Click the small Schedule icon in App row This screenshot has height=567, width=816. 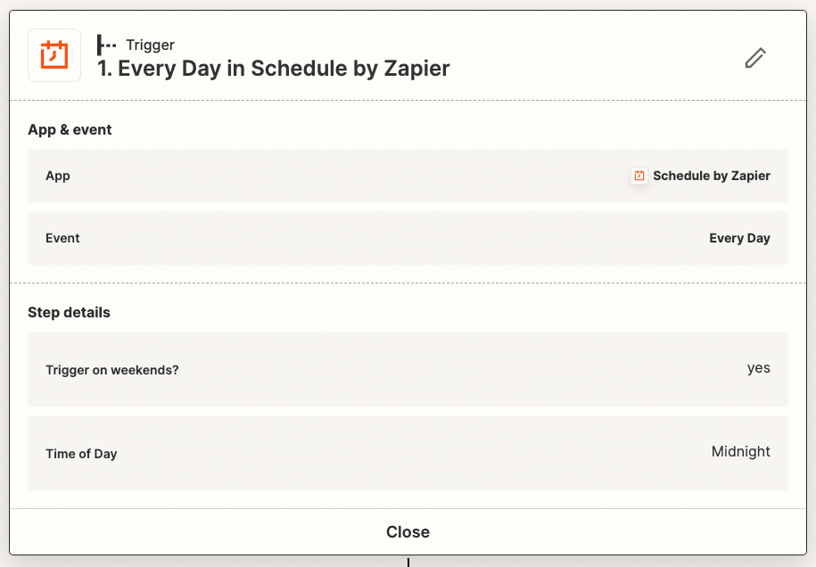(639, 176)
